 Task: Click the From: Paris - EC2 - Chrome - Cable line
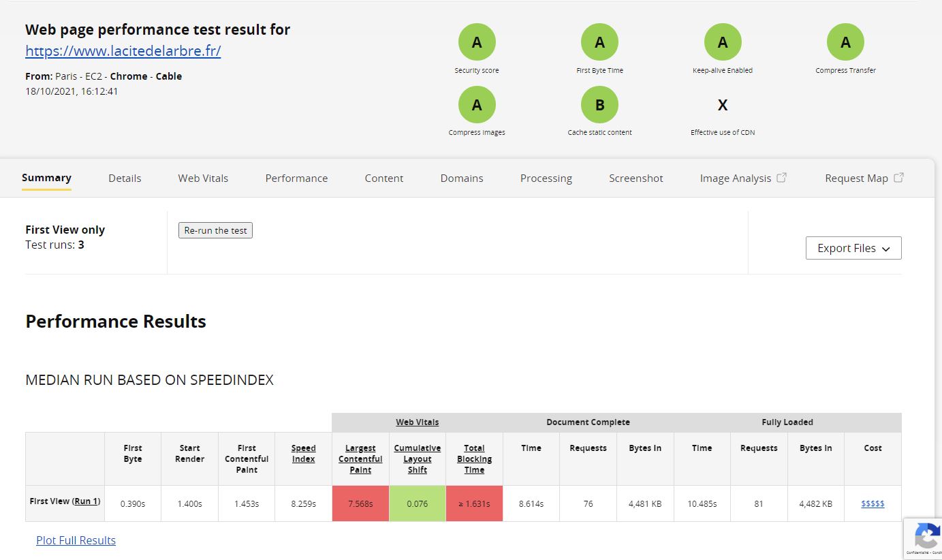[104, 76]
